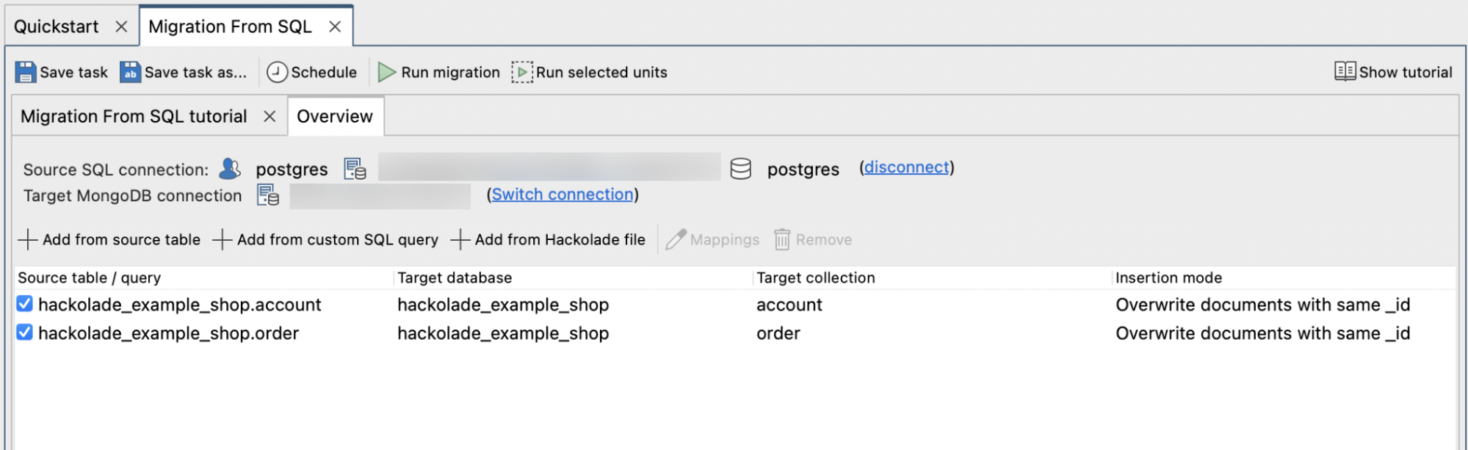
Task: Click the Save task floppy disk icon
Action: pos(25,71)
